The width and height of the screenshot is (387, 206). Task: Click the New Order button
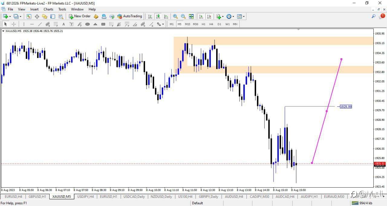(80, 16)
